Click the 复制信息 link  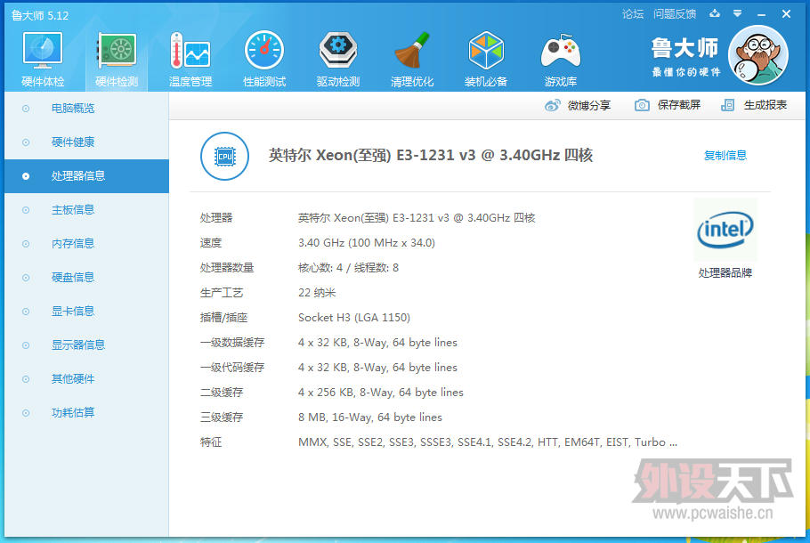(x=725, y=156)
